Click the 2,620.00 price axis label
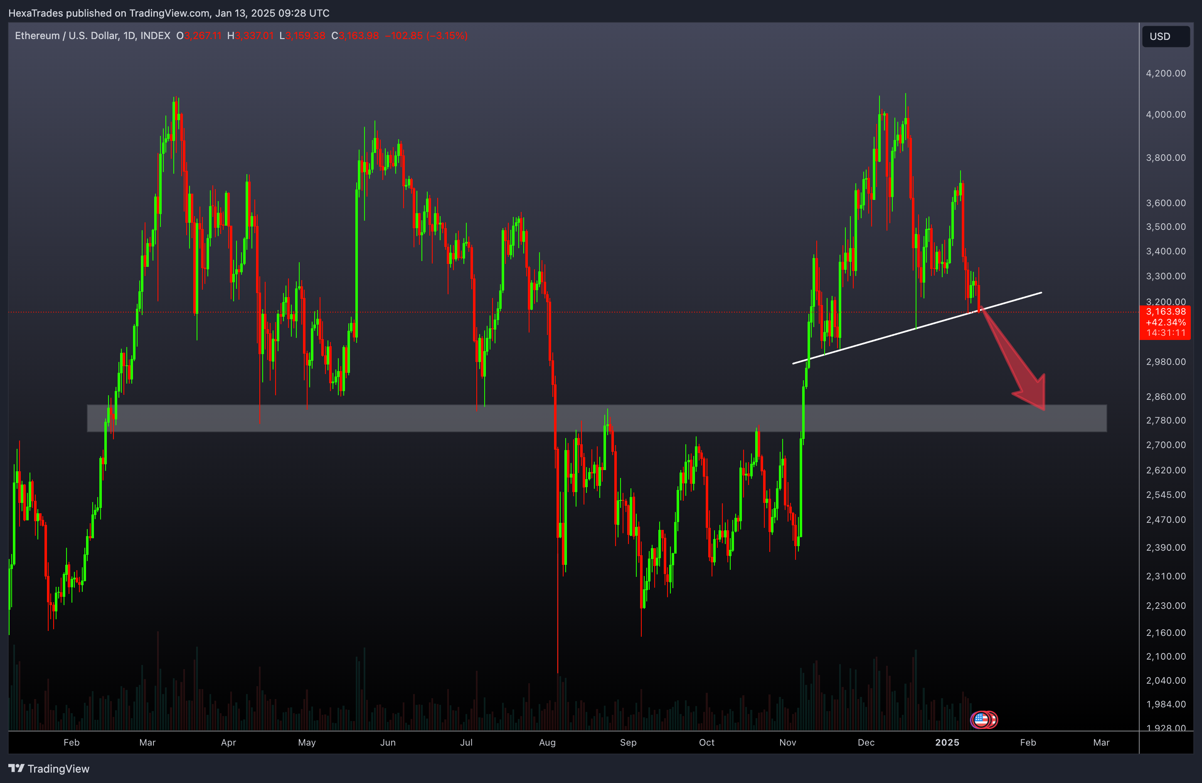Screen dimensions: 1202x783 pyautogui.click(x=1166, y=470)
